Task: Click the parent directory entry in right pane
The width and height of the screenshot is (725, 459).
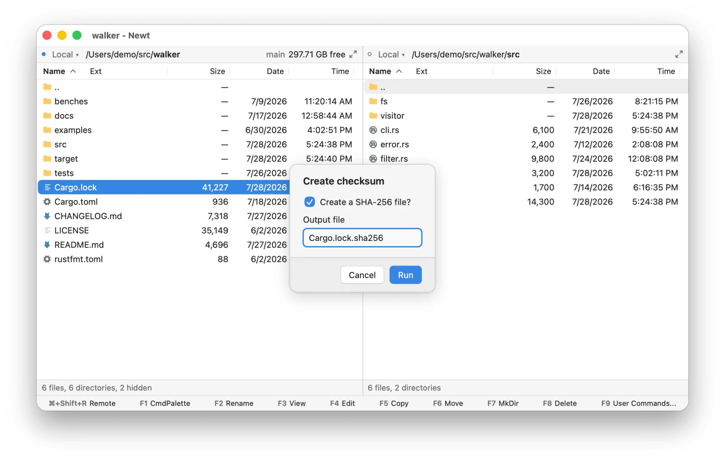Action: pyautogui.click(x=526, y=87)
